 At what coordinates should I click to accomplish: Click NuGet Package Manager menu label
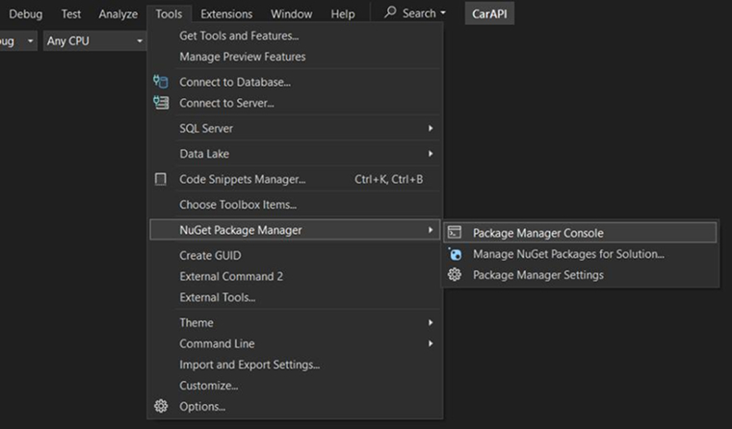(241, 230)
